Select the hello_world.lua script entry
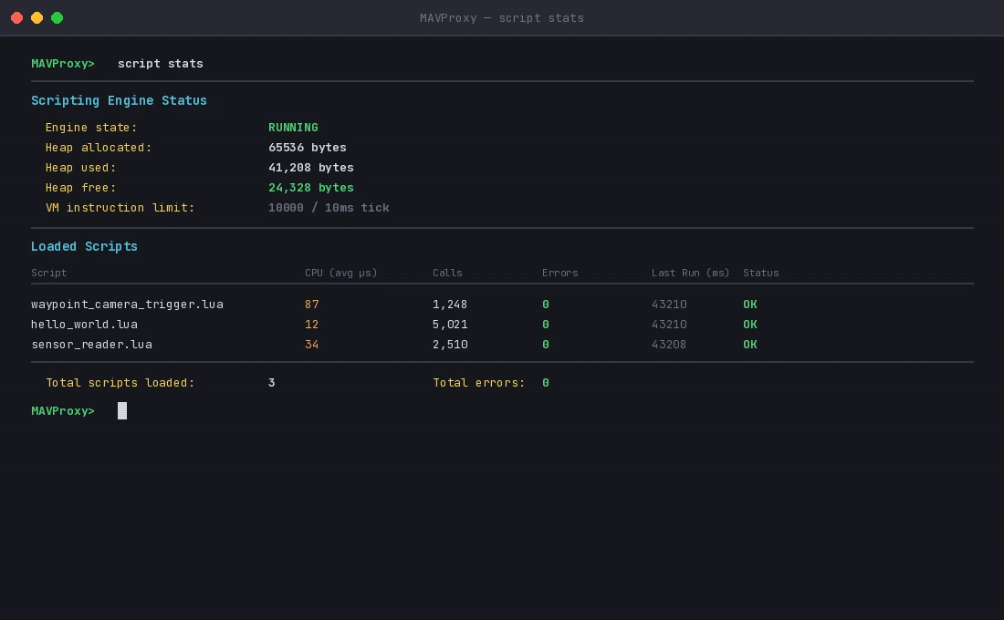Image resolution: width=1004 pixels, height=620 pixels. (x=87, y=325)
